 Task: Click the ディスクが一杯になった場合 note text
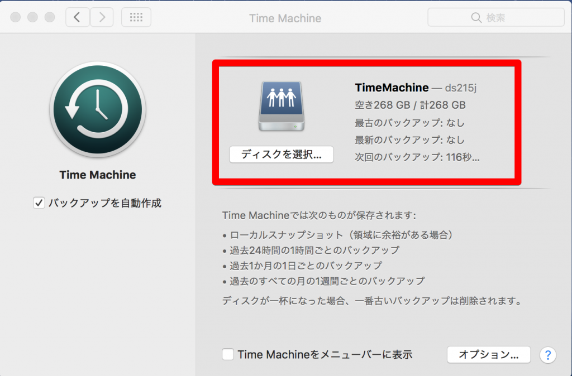tap(372, 301)
